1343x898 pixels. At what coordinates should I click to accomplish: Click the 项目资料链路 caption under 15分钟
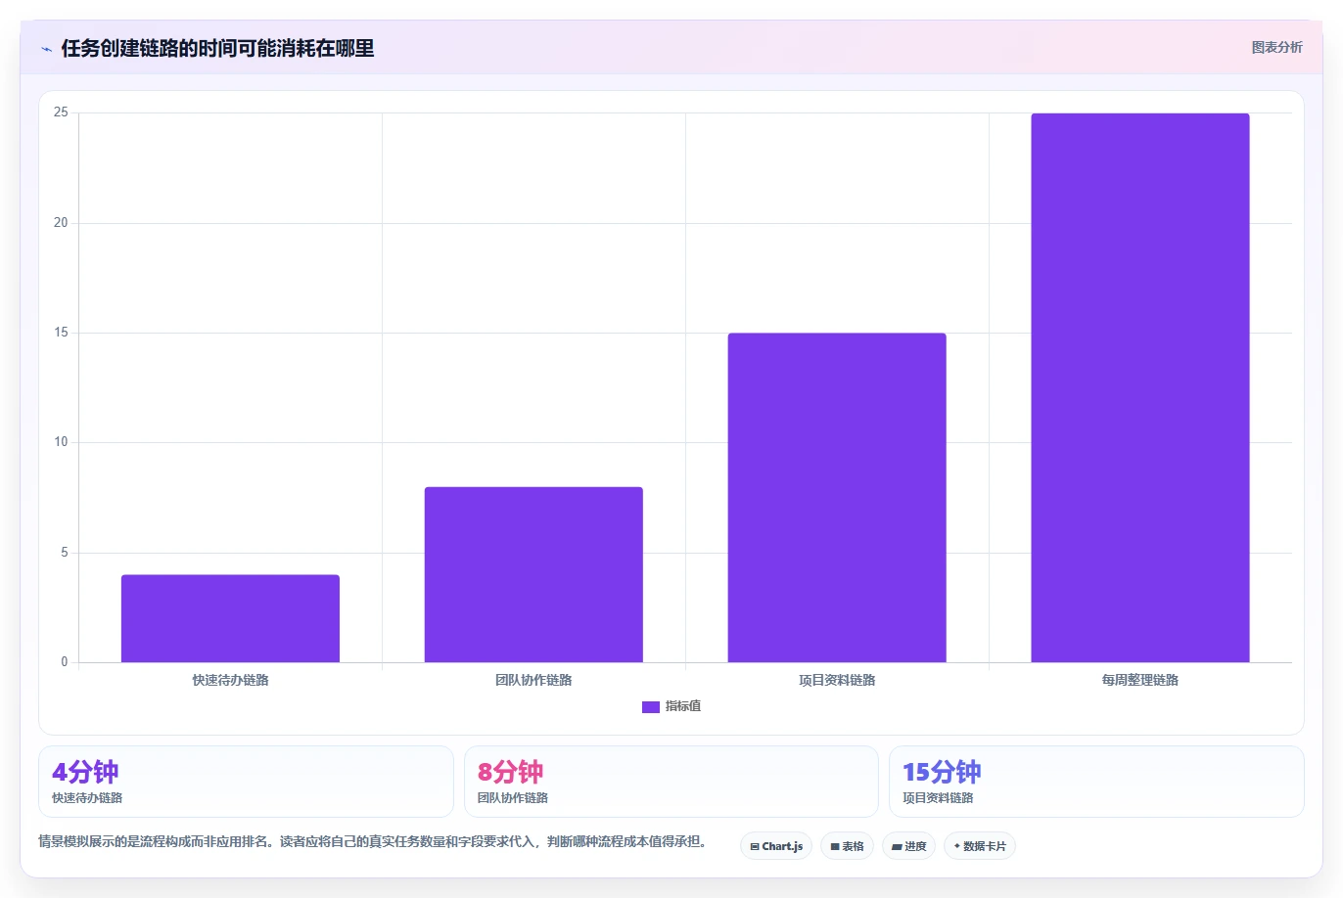(938, 798)
